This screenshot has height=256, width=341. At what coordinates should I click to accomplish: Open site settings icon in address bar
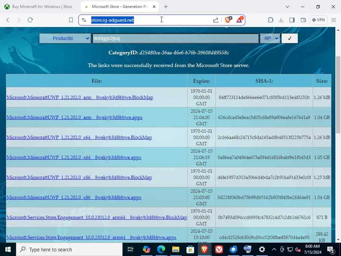84,20
